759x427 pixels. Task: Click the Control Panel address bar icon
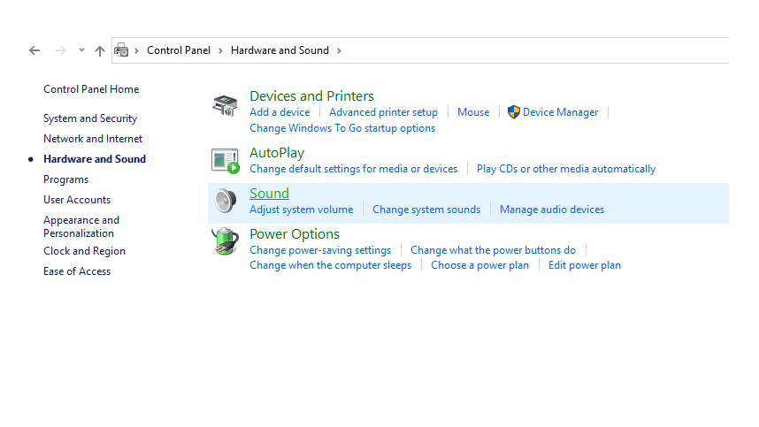121,50
